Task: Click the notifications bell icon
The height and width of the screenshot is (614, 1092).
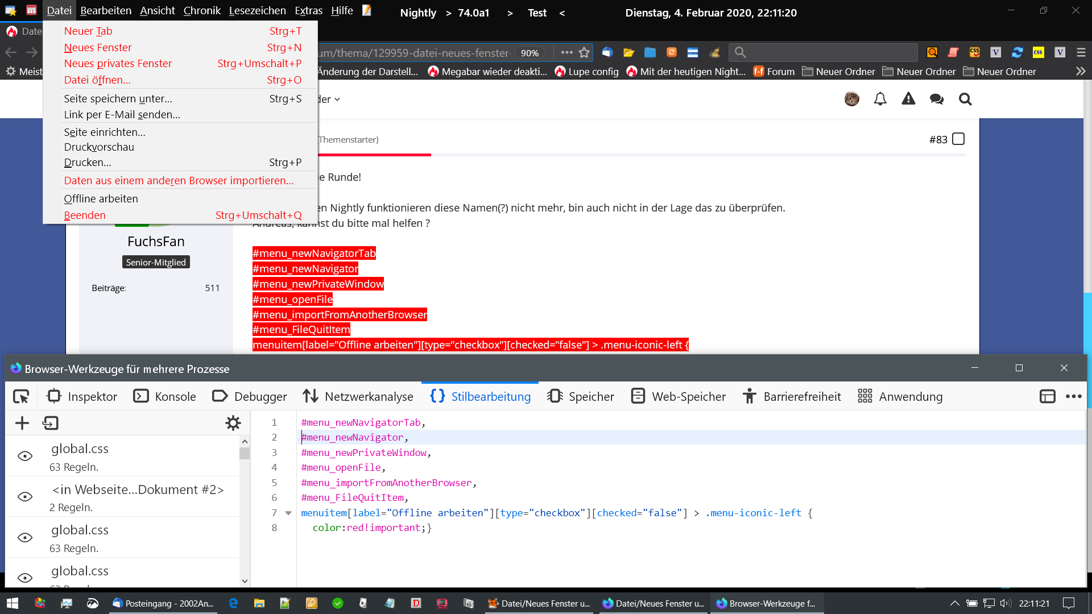Action: click(880, 99)
